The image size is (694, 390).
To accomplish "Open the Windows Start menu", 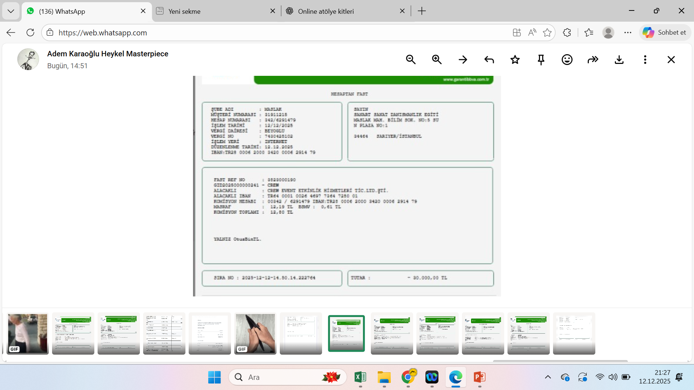I will pos(214,377).
